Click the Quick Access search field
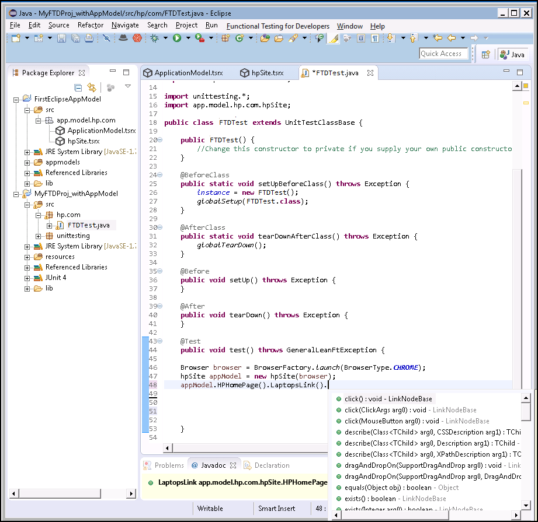The image size is (538, 522). pyautogui.click(x=443, y=54)
